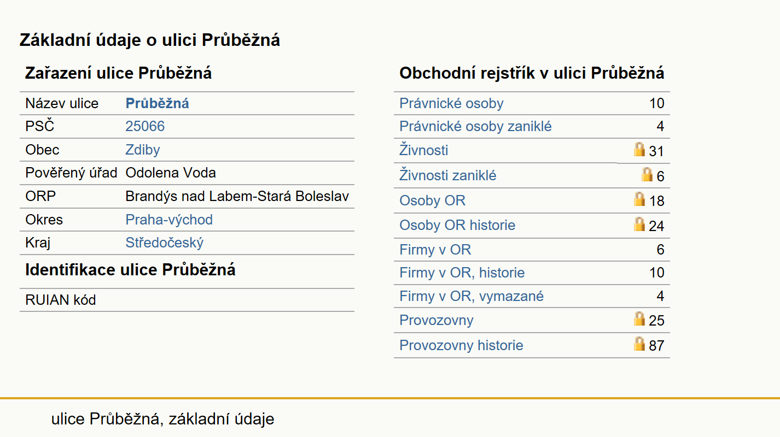This screenshot has width=780, height=437.
Task: Select the Živnosti zaniklé link
Action: tap(448, 175)
